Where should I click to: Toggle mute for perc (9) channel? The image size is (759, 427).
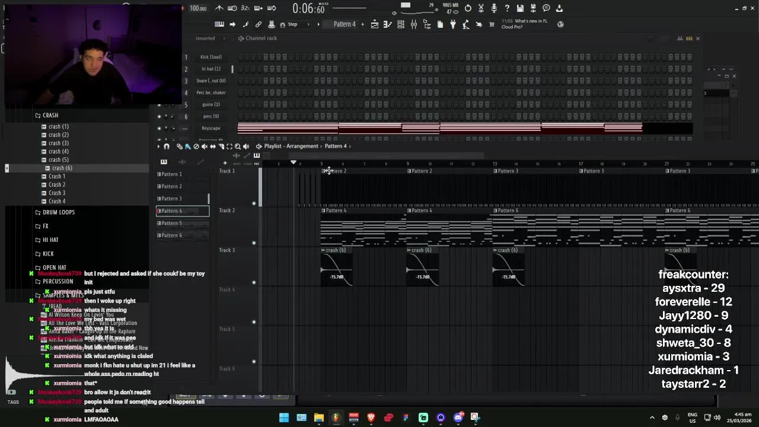pyautogui.click(x=158, y=116)
